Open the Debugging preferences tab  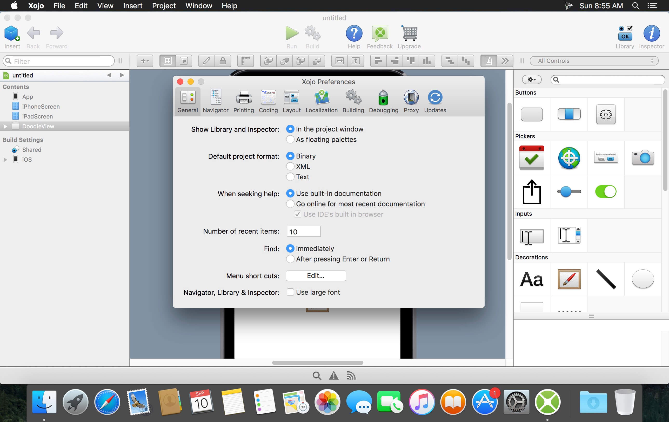[x=383, y=101]
